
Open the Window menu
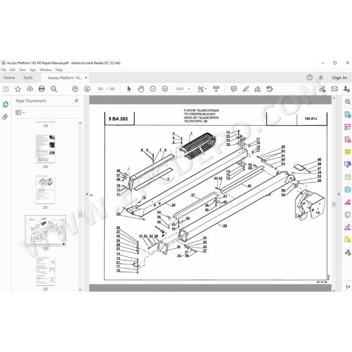tap(46, 70)
